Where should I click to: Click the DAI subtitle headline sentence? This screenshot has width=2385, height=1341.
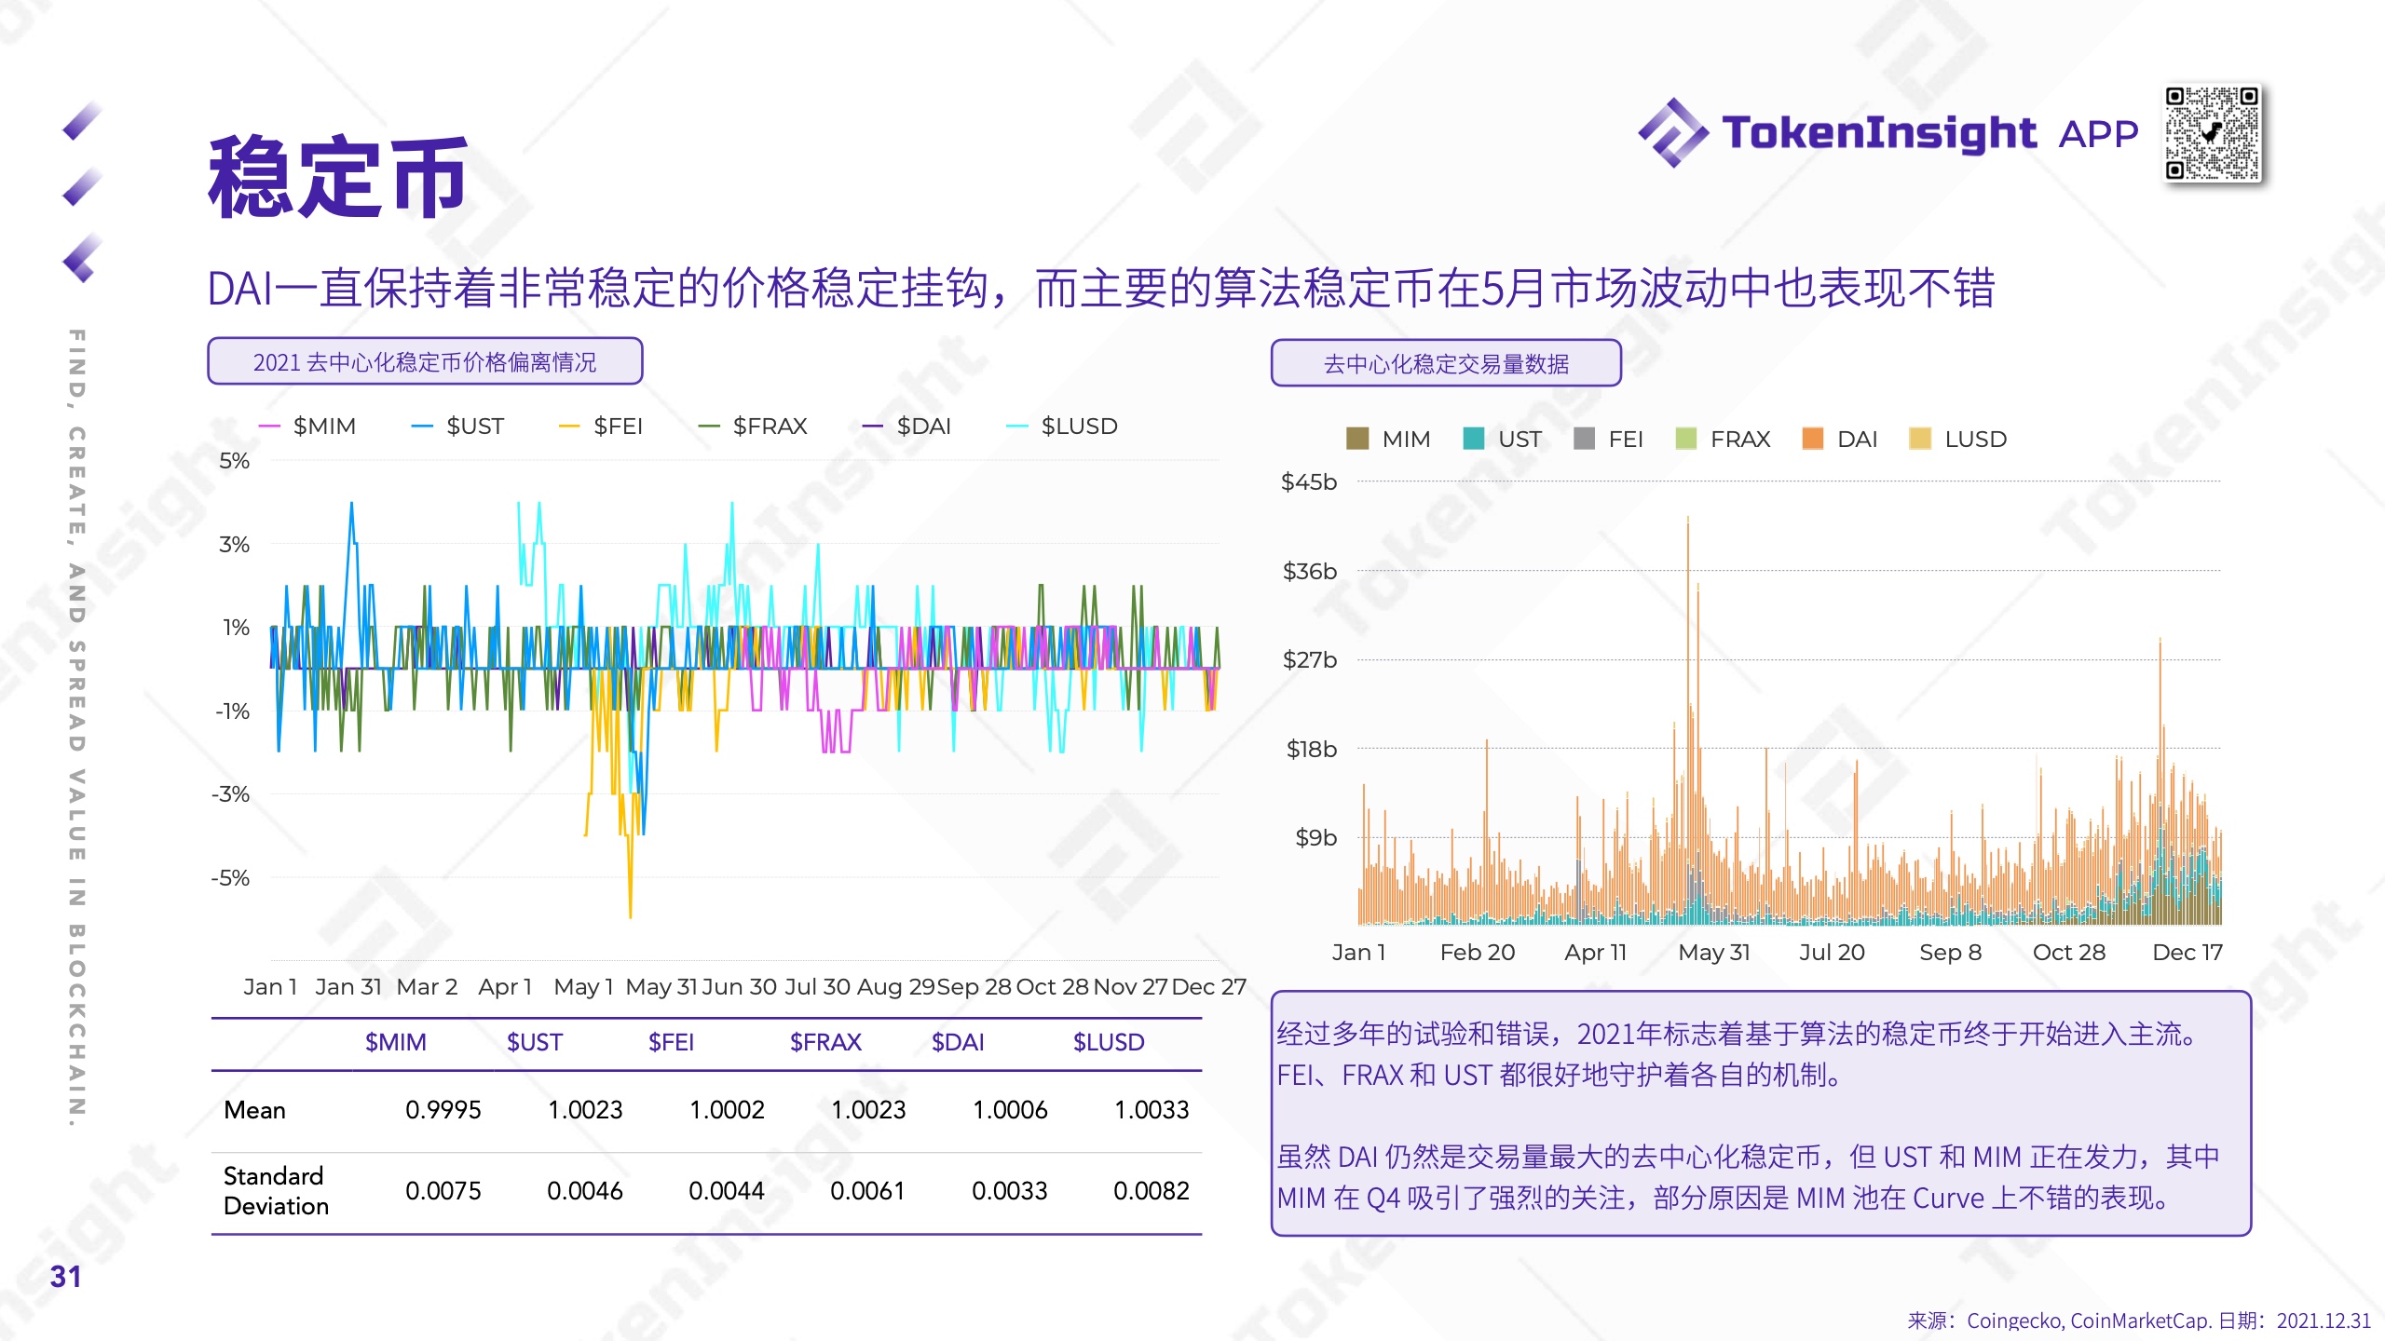click(x=1100, y=288)
